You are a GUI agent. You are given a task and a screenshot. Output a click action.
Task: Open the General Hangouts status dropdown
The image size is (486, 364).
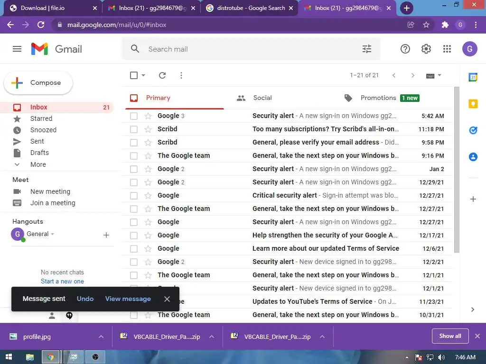pyautogui.click(x=52, y=234)
